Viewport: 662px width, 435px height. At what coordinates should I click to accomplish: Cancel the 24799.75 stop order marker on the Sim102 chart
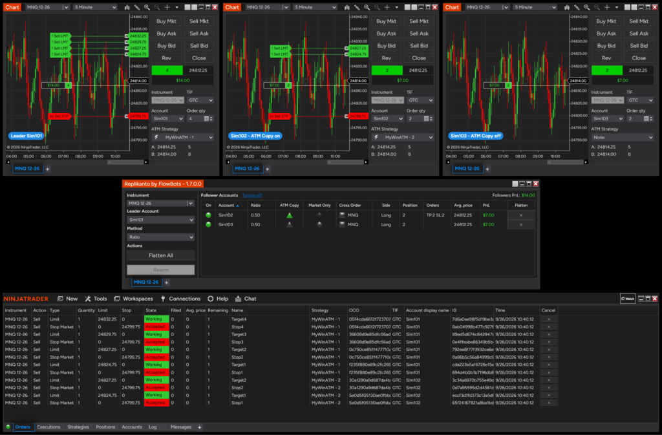[347, 116]
